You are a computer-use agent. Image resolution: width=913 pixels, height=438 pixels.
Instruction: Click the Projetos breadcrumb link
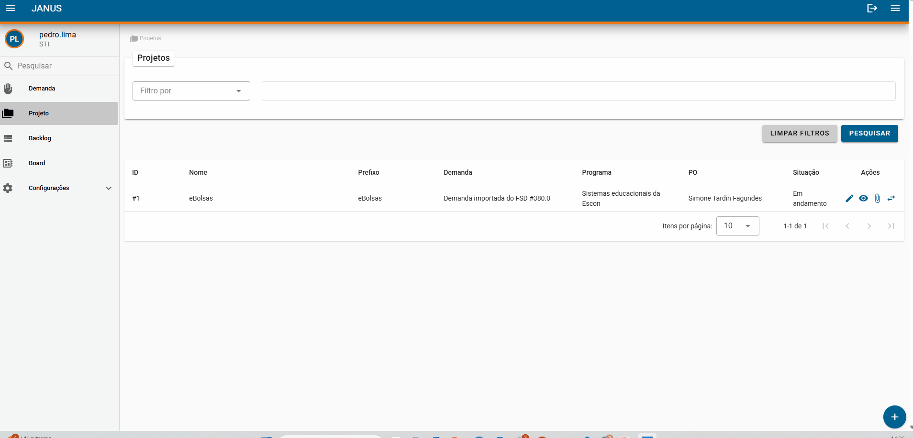[150, 38]
